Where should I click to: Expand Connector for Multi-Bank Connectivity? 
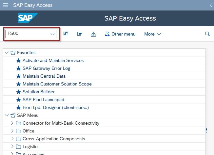(x=12, y=123)
